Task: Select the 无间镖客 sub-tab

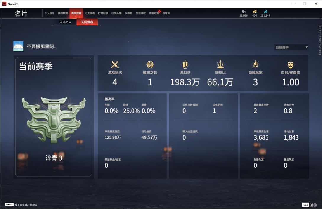Action: (x=87, y=22)
